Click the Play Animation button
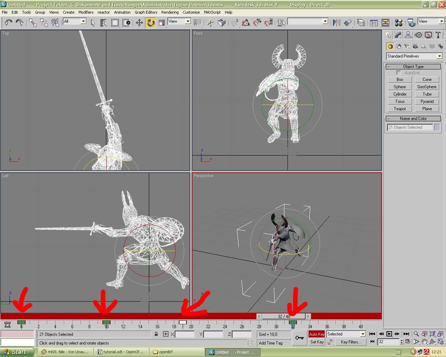The width and height of the screenshot is (446, 357). (389, 333)
